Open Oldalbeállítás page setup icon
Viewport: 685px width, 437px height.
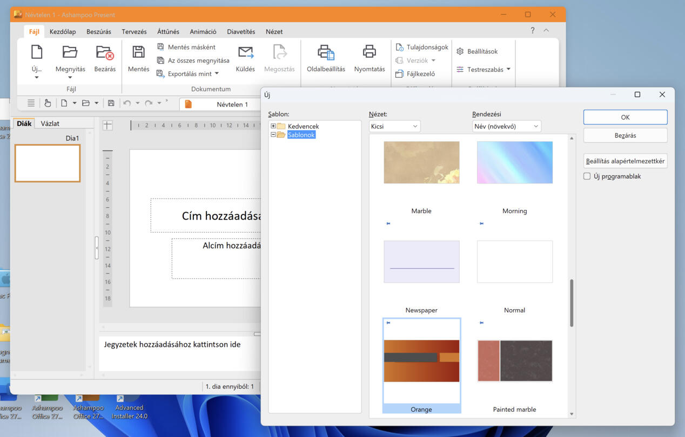click(326, 52)
